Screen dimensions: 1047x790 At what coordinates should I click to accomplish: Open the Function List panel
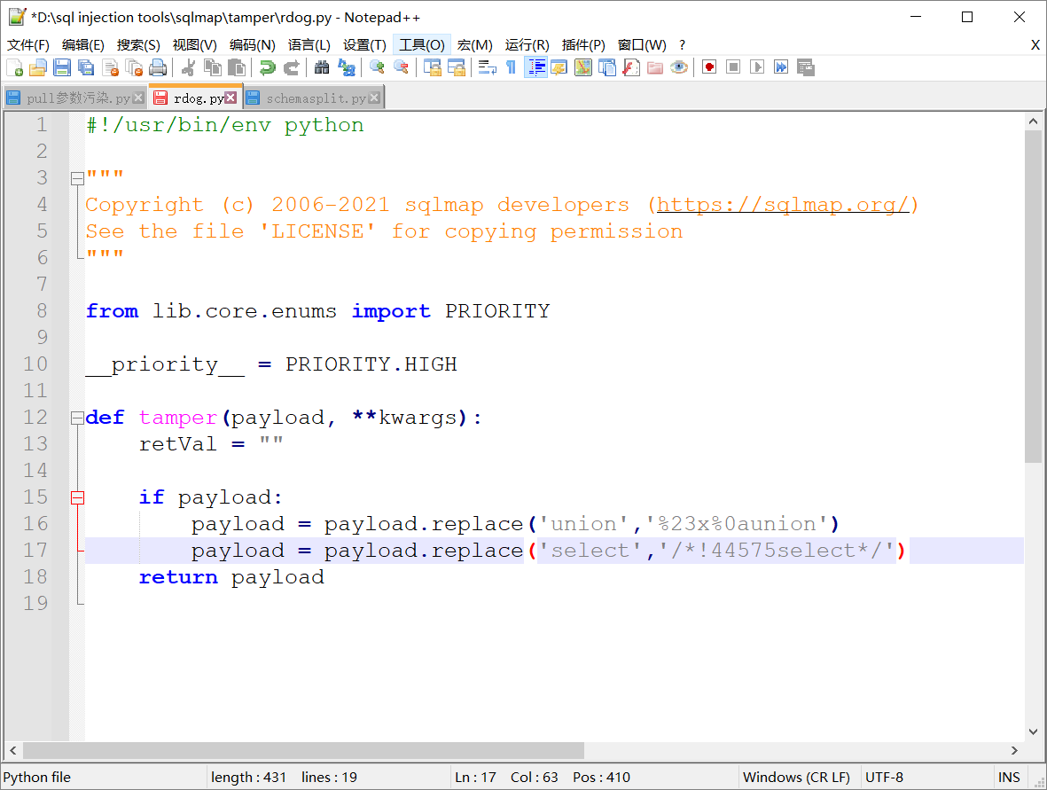632,67
